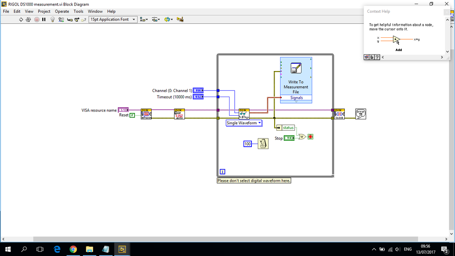Select the Read Waveform VI node
Image resolution: width=455 pixels, height=256 pixels.
pos(244,114)
